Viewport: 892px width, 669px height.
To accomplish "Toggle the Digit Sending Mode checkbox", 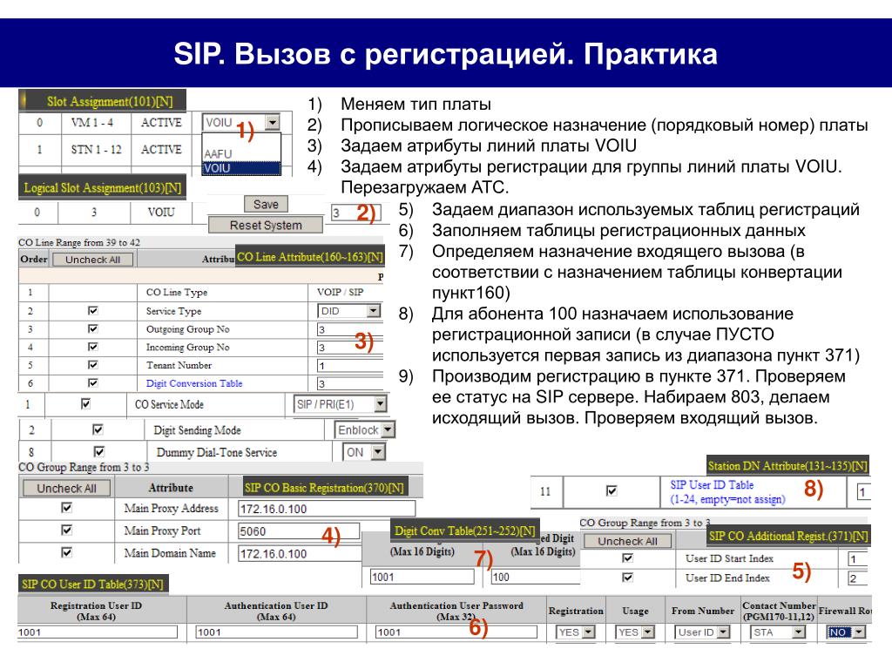I will click(x=98, y=429).
